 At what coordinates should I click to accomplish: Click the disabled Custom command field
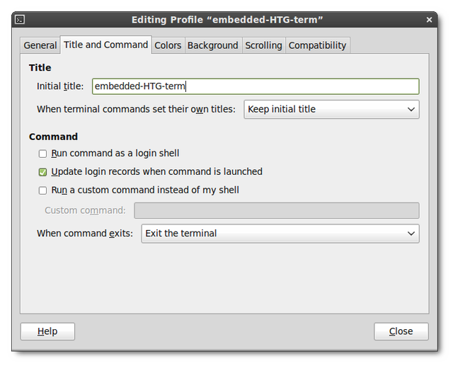point(277,210)
